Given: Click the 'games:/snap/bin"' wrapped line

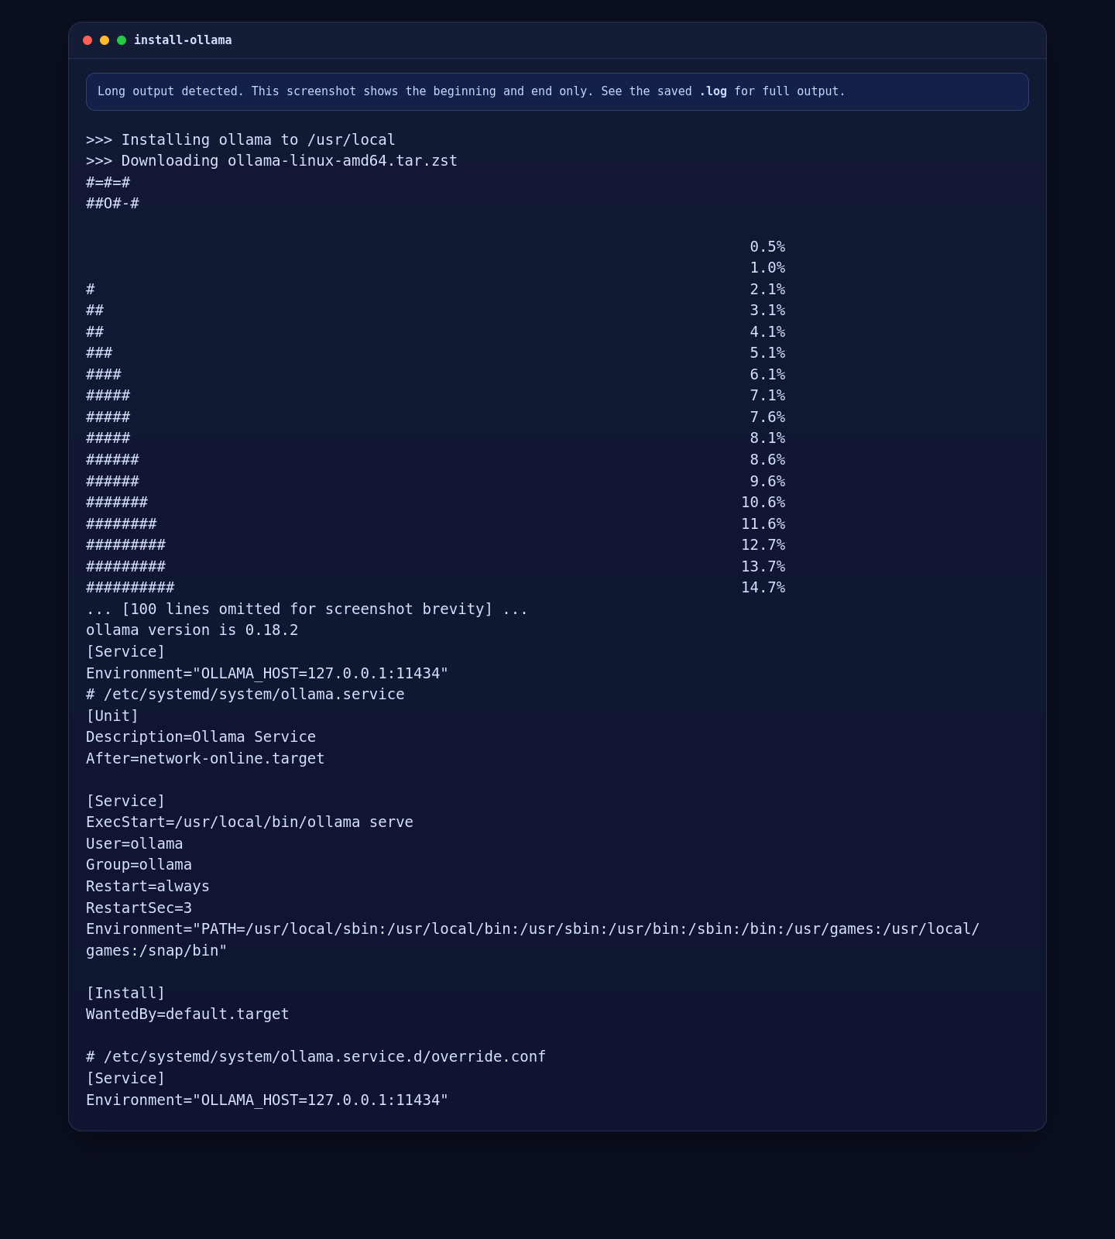Looking at the screenshot, I should point(156,951).
